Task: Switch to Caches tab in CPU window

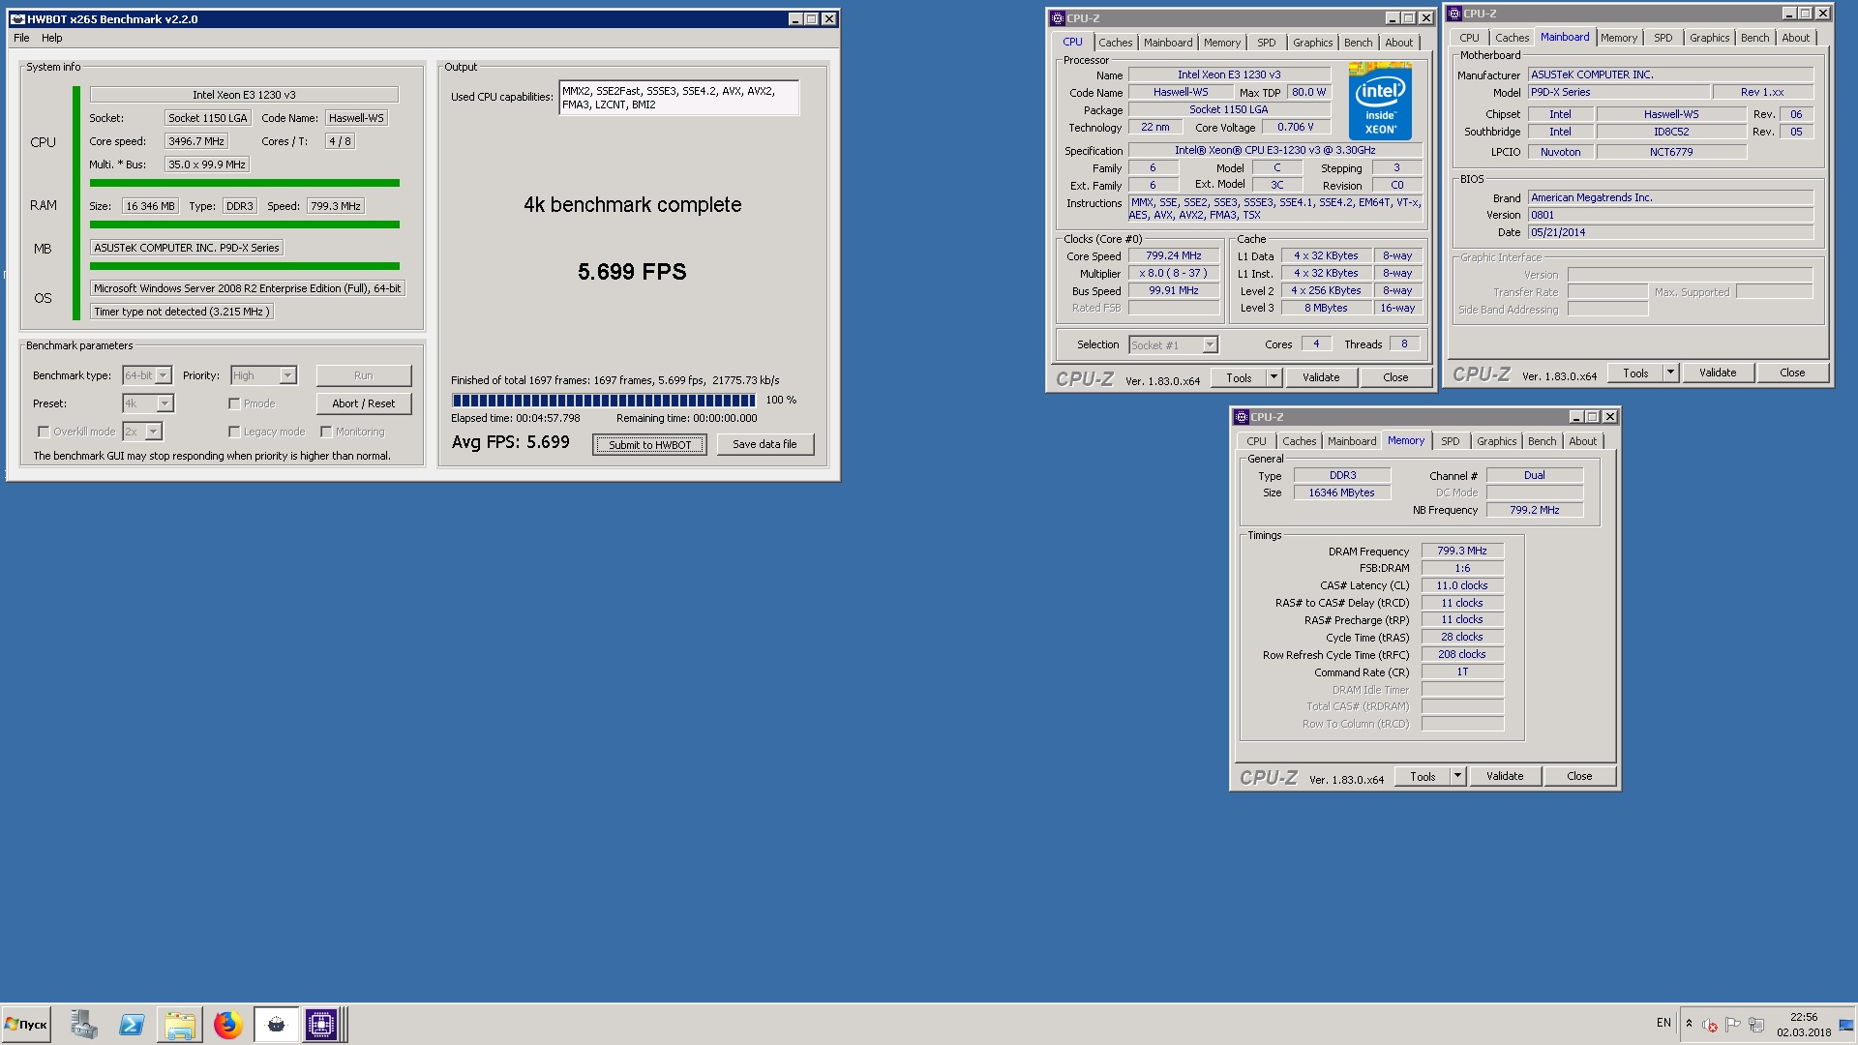Action: point(1115,43)
